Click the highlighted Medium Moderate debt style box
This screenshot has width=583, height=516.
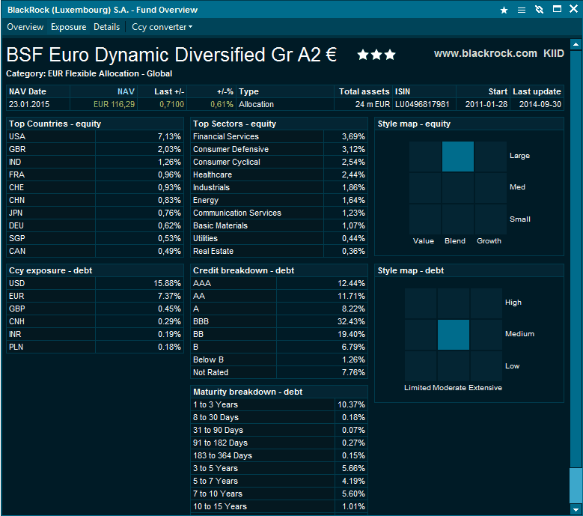click(x=454, y=335)
